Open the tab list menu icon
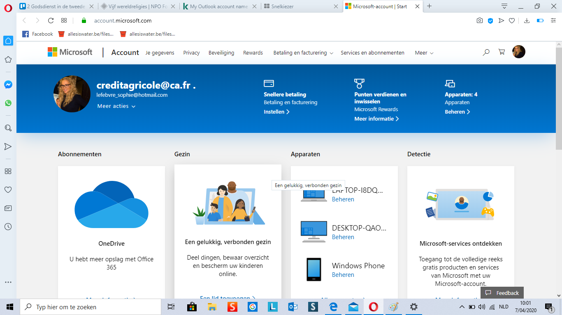 [504, 6]
